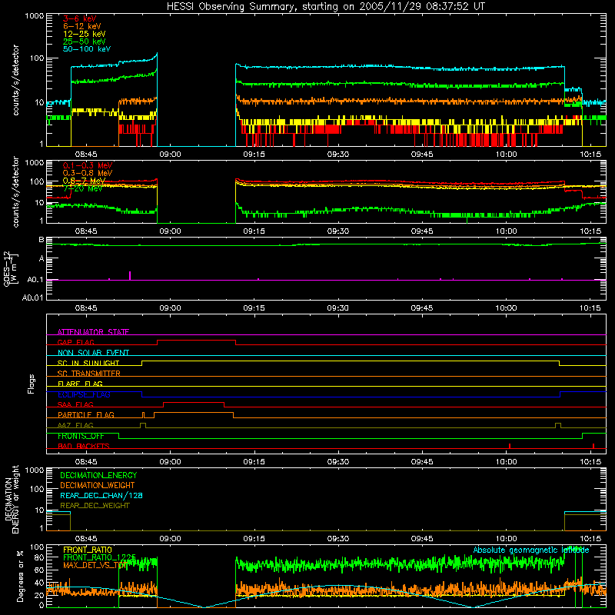Click 10:15 tick label under the decimation panel
This screenshot has width=615, height=615.
coord(590,539)
